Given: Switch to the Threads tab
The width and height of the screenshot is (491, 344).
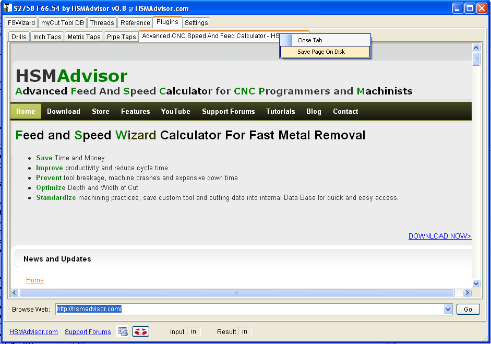Looking at the screenshot, I should click(x=102, y=22).
